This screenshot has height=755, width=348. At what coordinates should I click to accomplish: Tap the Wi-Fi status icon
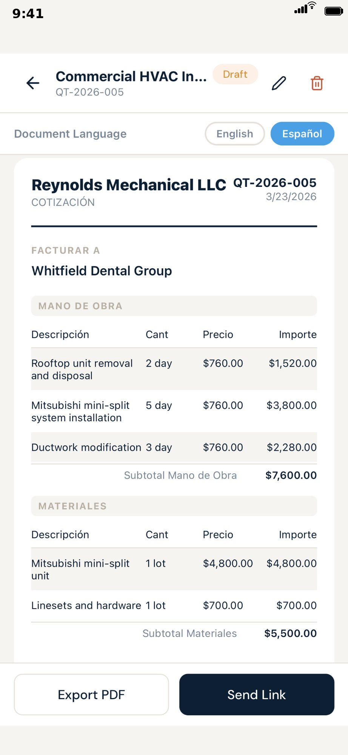point(312,6)
